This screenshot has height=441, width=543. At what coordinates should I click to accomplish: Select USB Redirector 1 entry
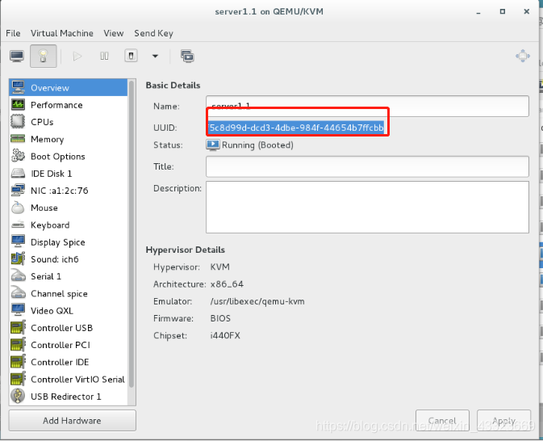(69, 397)
